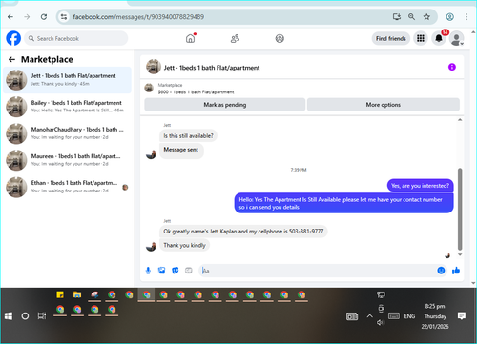This screenshot has height=344, width=477.
Task: Open the ManoharChaudhary conversation
Action: (67, 133)
